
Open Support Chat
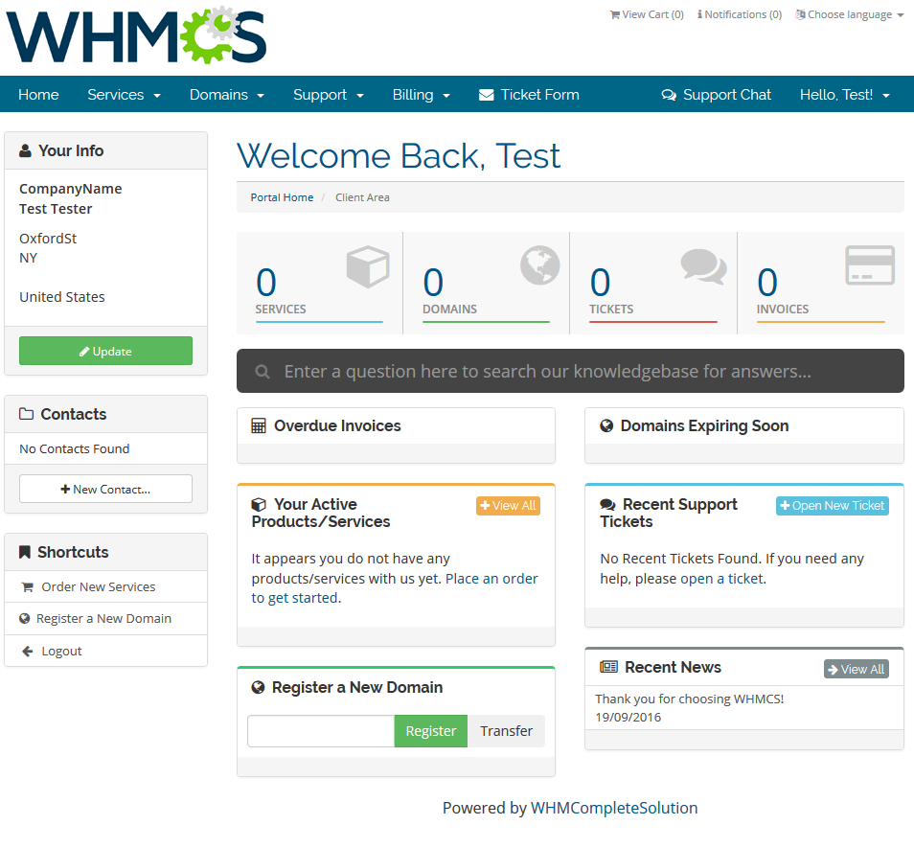716,95
